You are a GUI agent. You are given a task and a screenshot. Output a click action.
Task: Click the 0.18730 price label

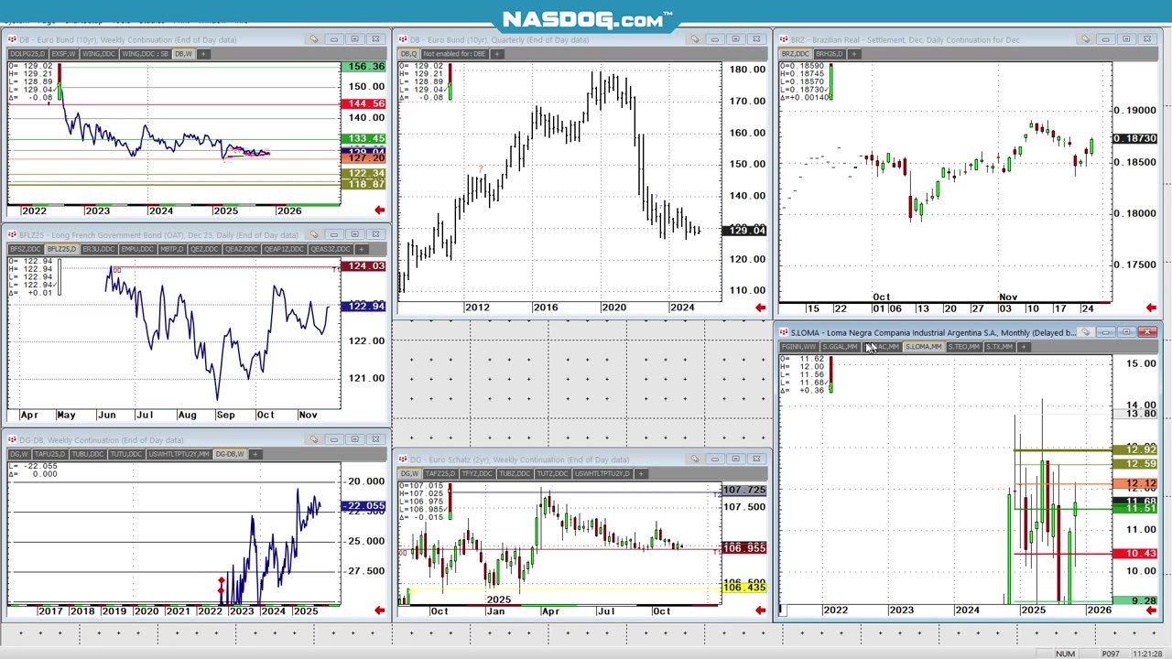(x=1135, y=138)
